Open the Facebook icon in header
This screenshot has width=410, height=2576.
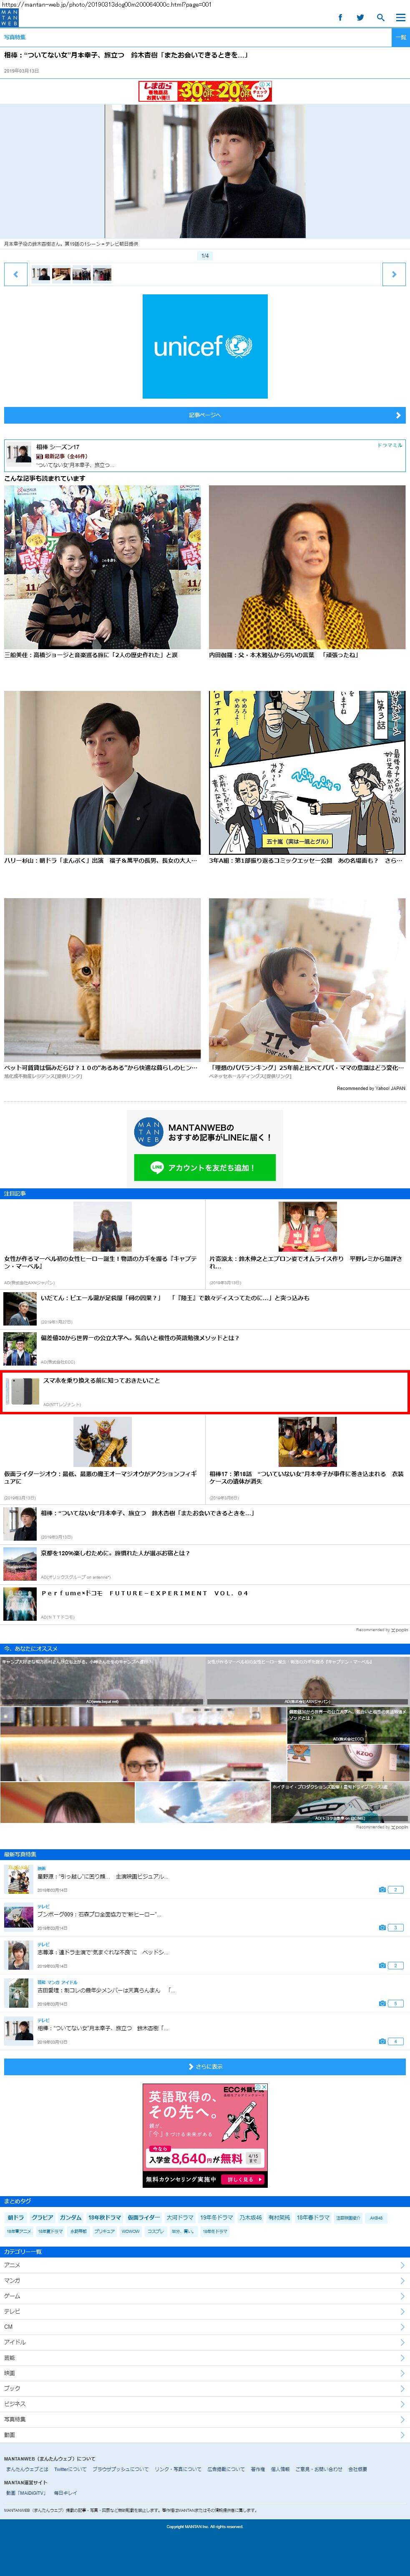(x=340, y=17)
